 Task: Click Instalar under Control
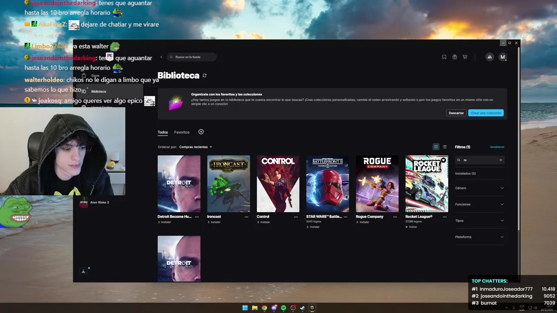[x=264, y=222]
